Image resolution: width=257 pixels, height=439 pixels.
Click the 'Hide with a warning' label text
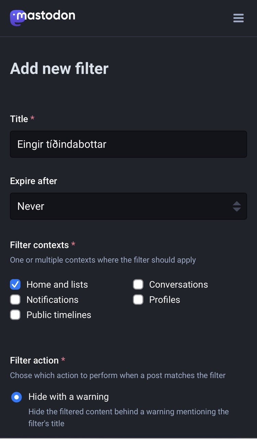69,397
